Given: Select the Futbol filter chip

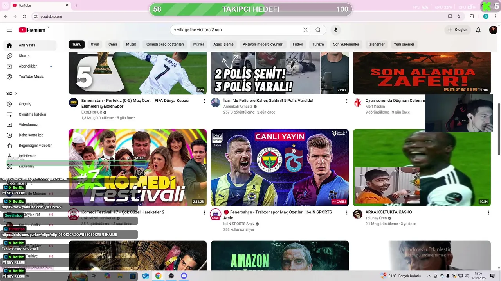Looking at the screenshot, I should (x=298, y=44).
